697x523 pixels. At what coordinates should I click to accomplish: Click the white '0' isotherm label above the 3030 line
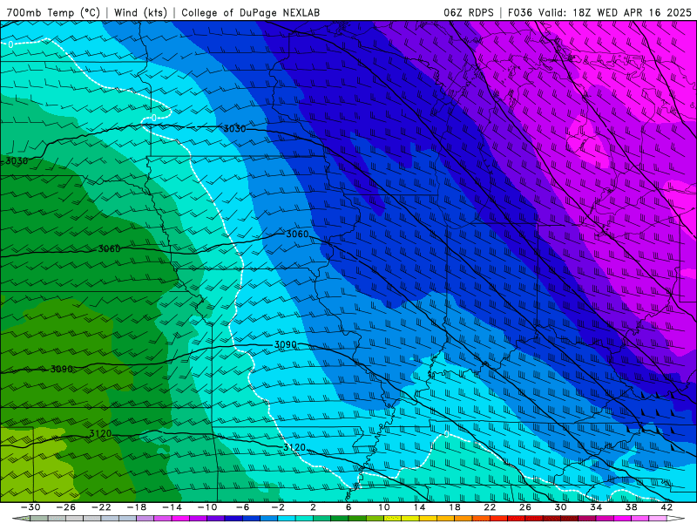154,118
